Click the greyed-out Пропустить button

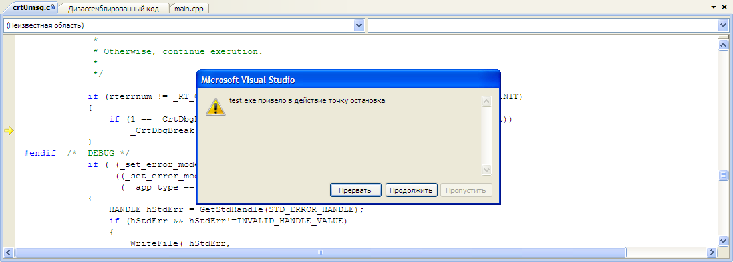coord(466,190)
